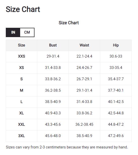This screenshot has width=138, height=155.
Task: Select the L size row label
Action: [x=21, y=102]
